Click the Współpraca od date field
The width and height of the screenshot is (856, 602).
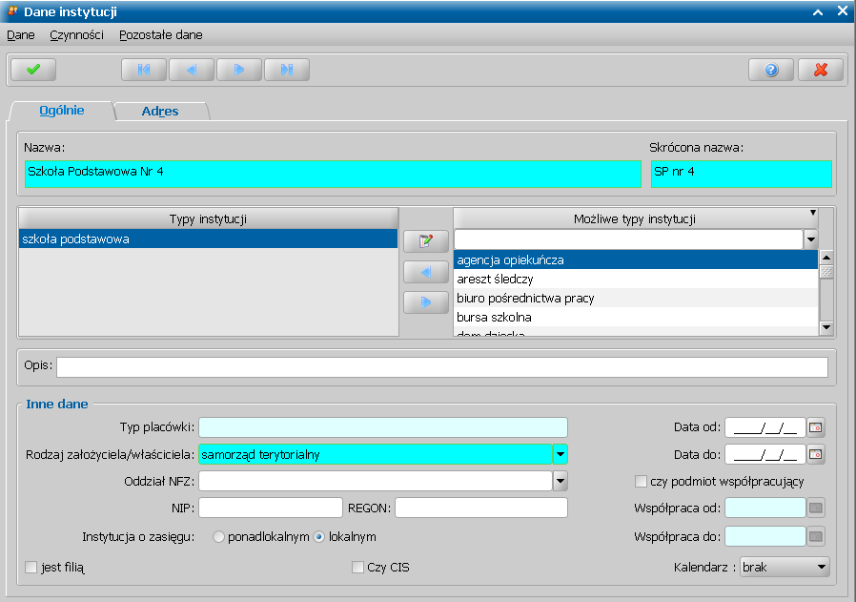pyautogui.click(x=765, y=509)
